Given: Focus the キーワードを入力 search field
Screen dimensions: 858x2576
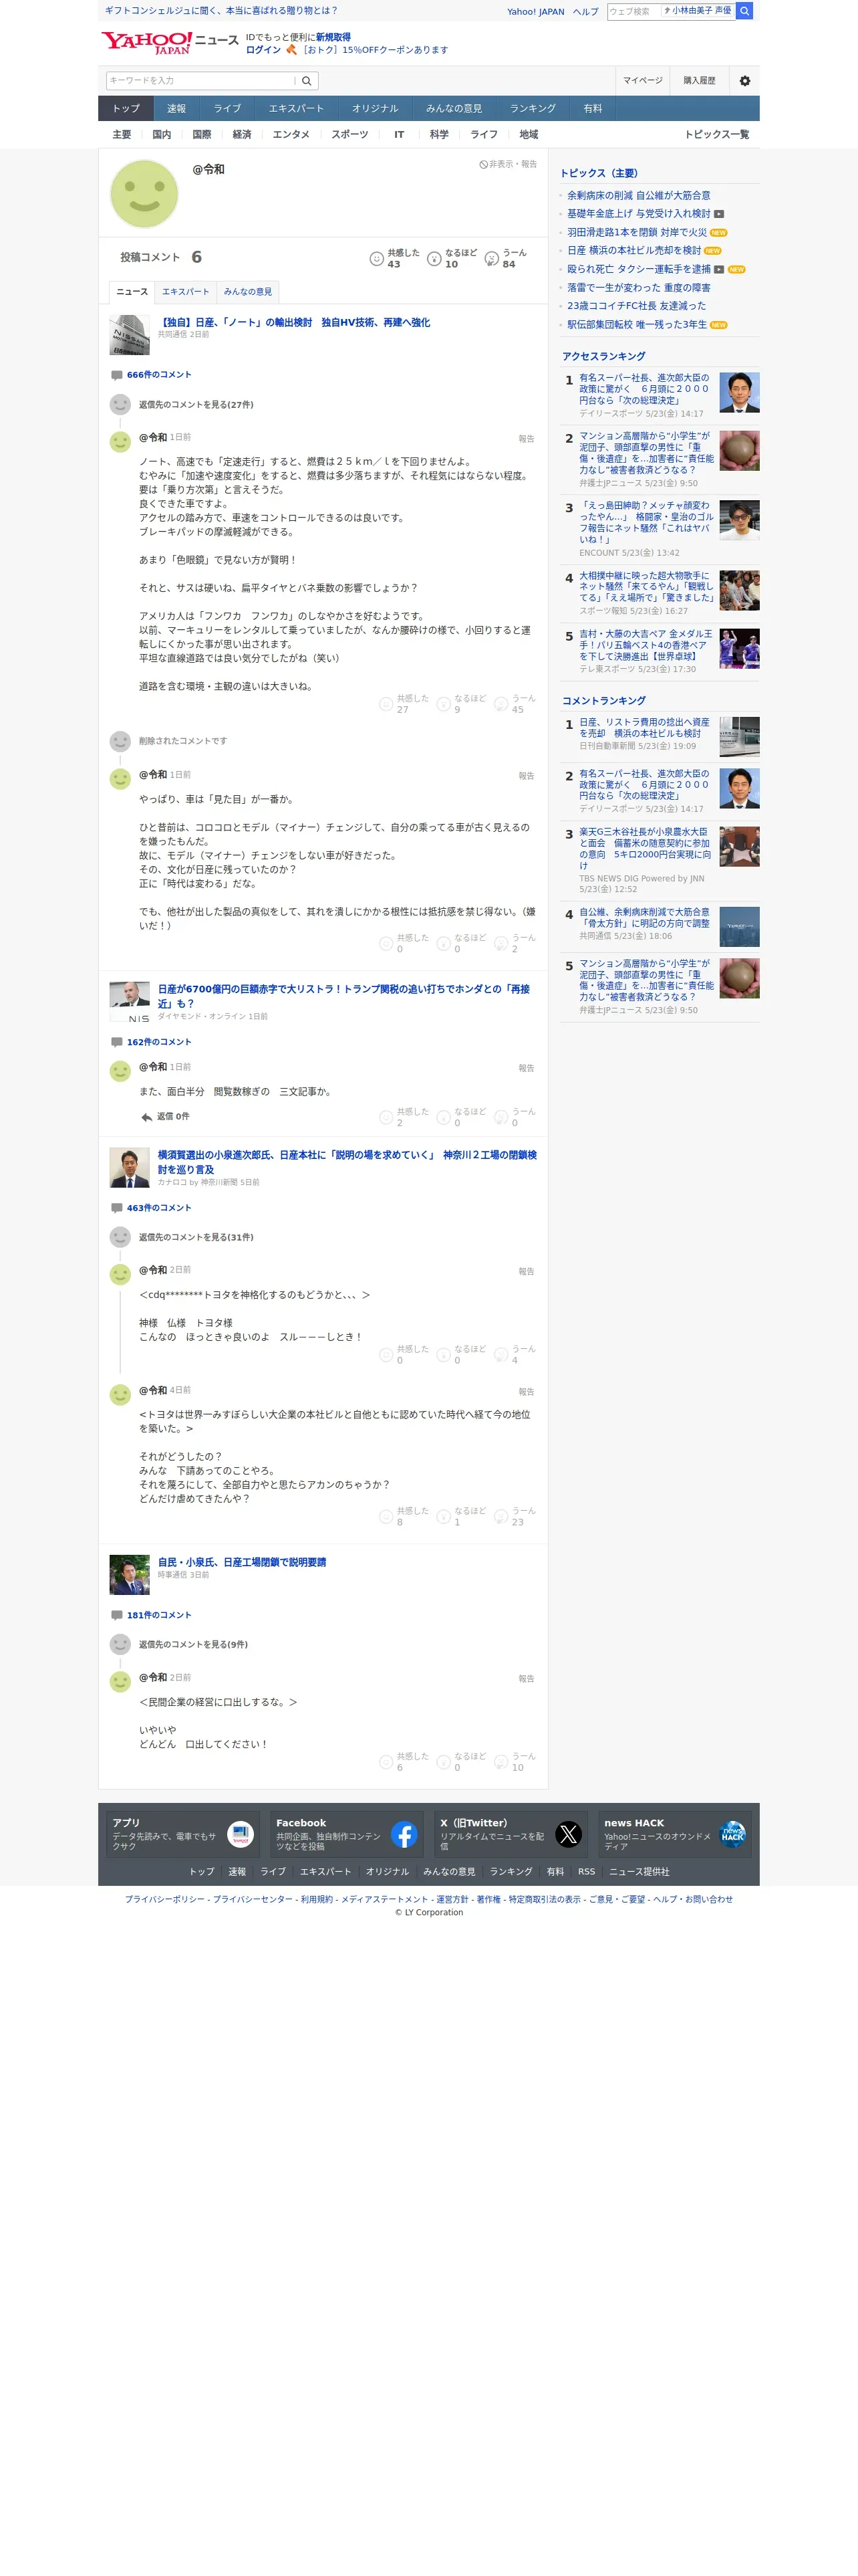Looking at the screenshot, I should 200,81.
